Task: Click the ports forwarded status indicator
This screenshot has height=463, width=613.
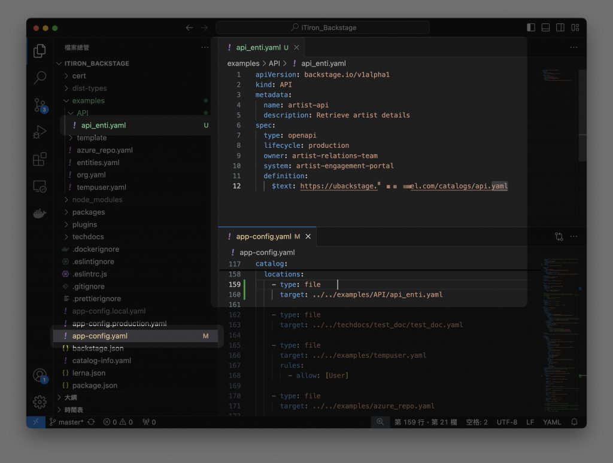Action: click(149, 422)
